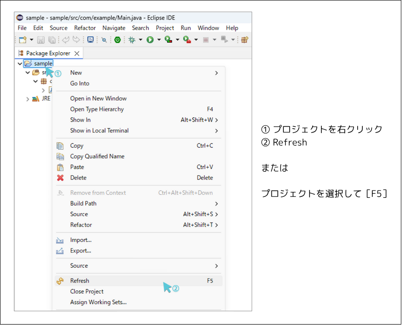Viewport: 405px width, 325px height.
Task: Open the console monitor toolbar icon
Action: coord(90,40)
